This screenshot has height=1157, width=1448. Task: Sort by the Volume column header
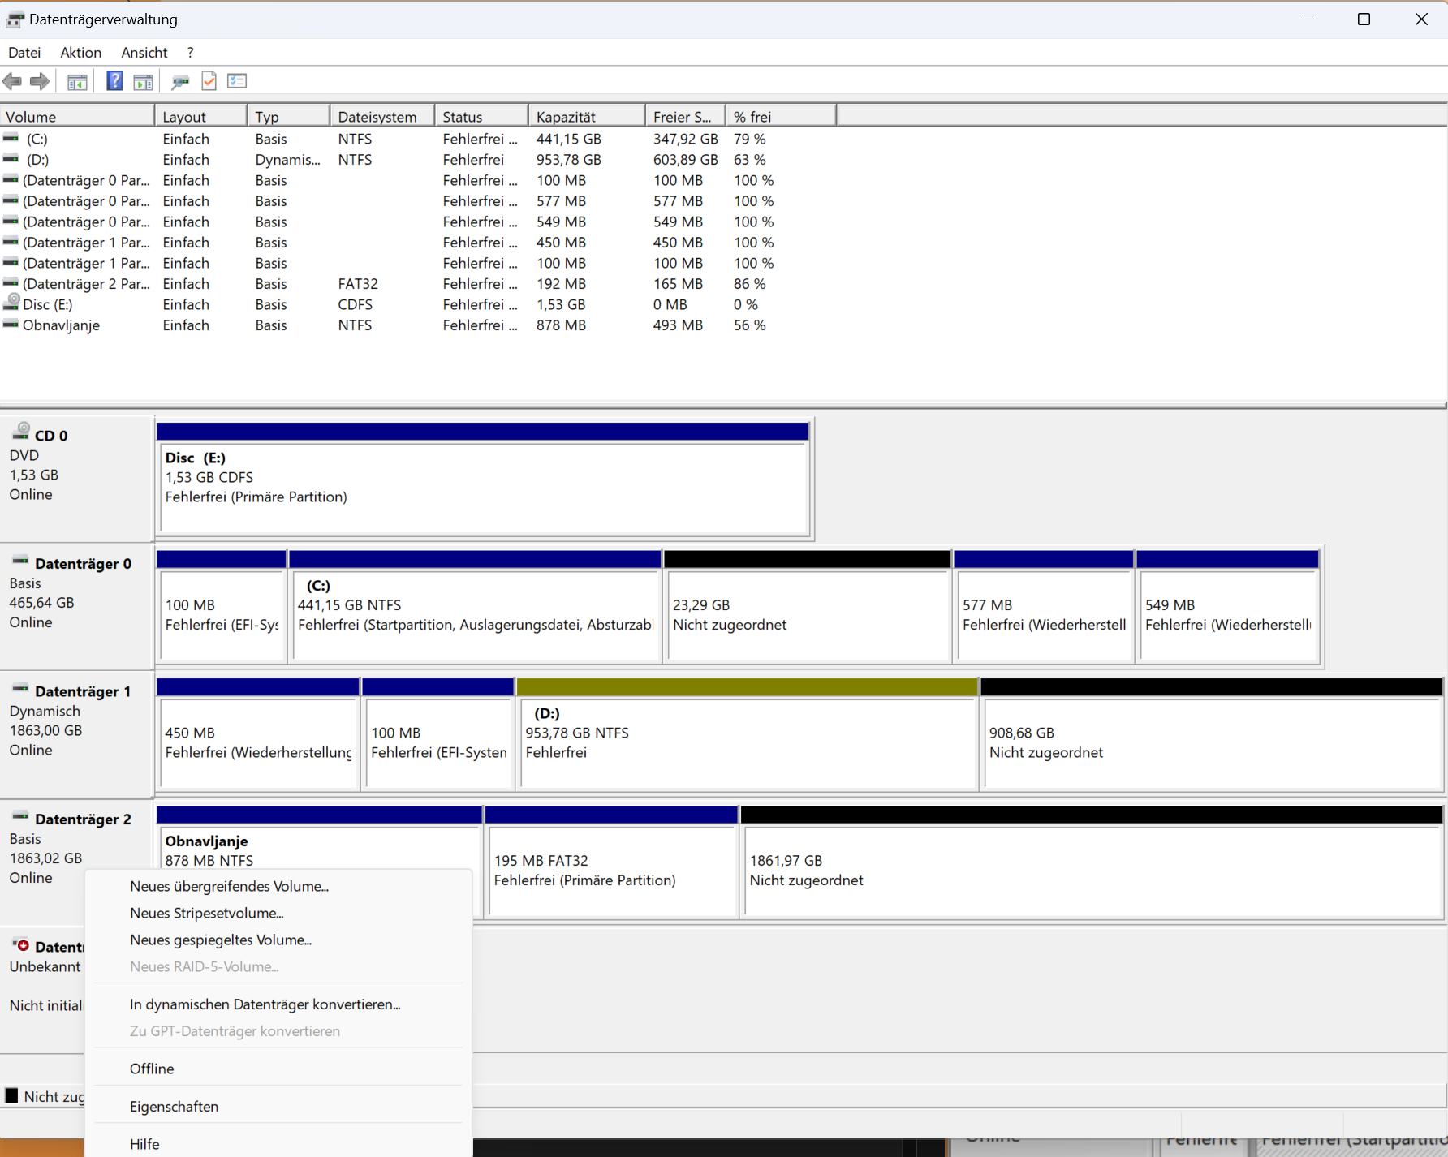78,117
